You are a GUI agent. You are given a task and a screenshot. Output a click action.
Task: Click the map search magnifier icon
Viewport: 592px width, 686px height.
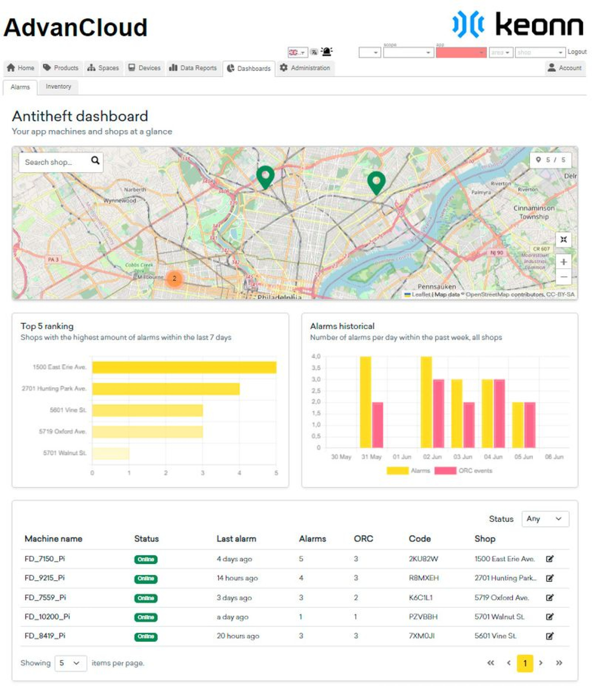point(95,160)
